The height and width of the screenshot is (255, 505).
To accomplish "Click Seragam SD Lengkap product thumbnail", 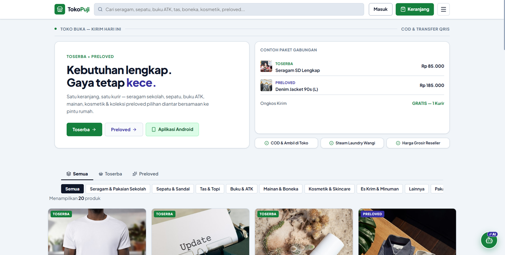I will pyautogui.click(x=266, y=66).
